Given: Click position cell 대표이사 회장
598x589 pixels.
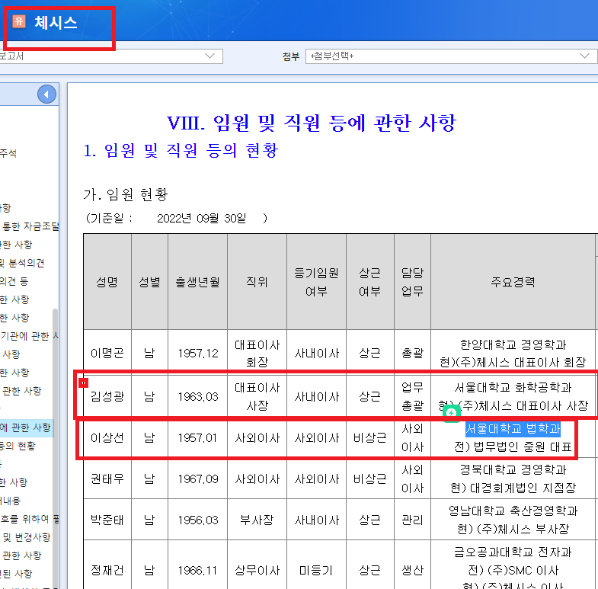Looking at the screenshot, I should pos(257,354).
